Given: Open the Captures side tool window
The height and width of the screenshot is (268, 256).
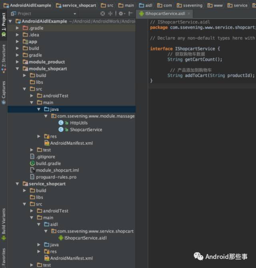Looking at the screenshot, I should coord(4,92).
